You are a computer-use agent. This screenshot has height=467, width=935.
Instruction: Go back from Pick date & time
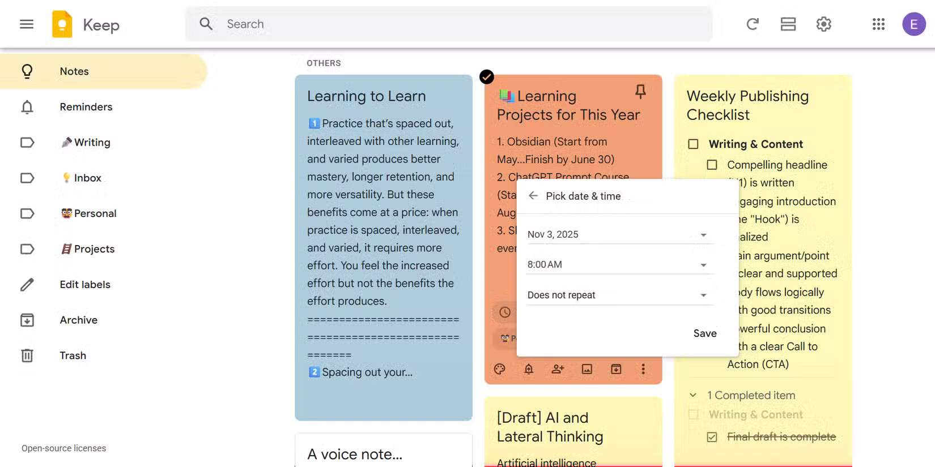[533, 196]
